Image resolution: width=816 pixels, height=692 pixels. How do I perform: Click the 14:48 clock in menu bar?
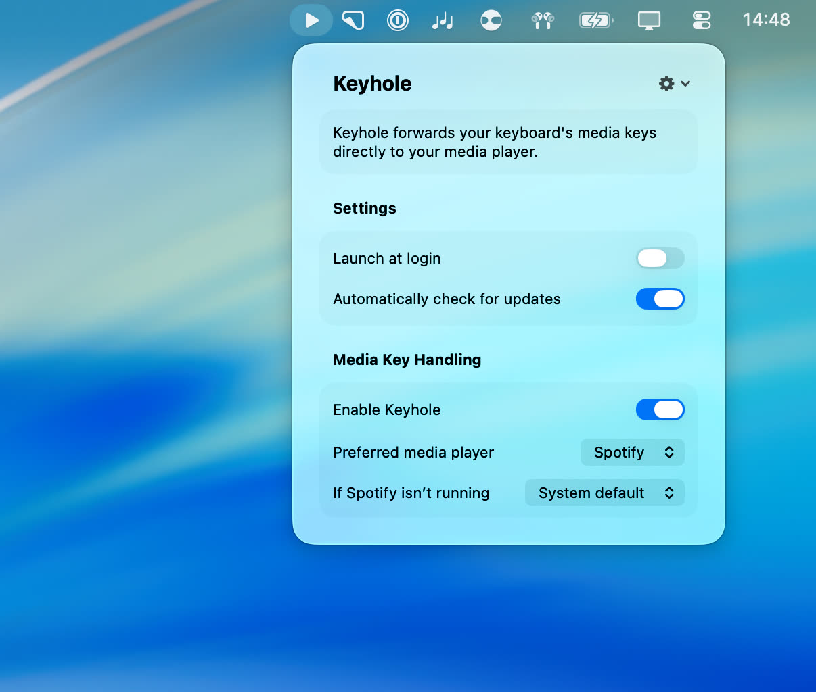(766, 20)
